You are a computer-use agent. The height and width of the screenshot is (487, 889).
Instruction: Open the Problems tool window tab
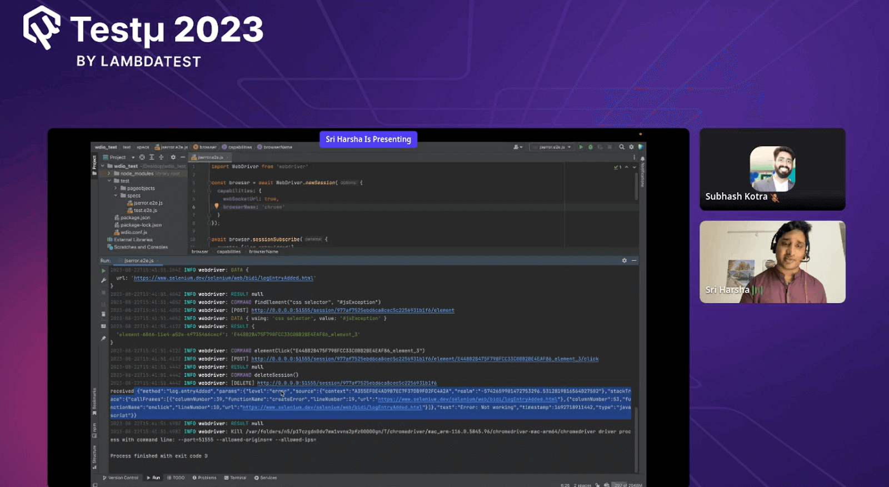pyautogui.click(x=204, y=478)
